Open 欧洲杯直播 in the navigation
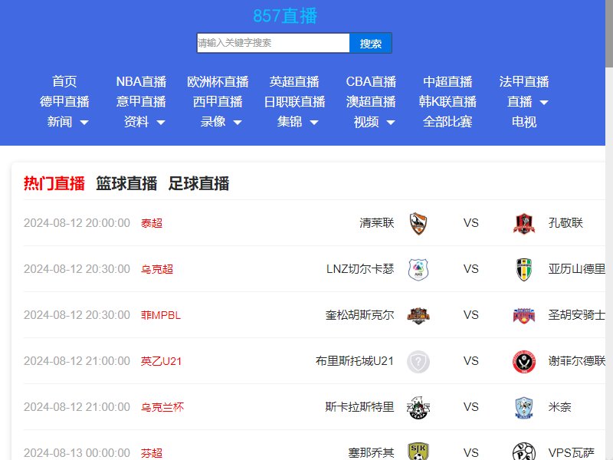 [x=218, y=81]
